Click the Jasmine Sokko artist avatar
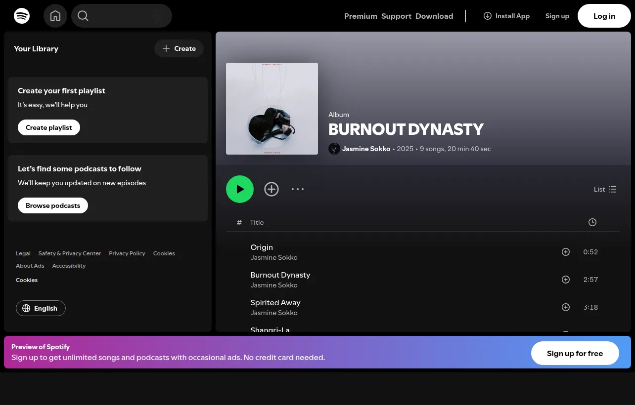635x405 pixels. click(334, 149)
